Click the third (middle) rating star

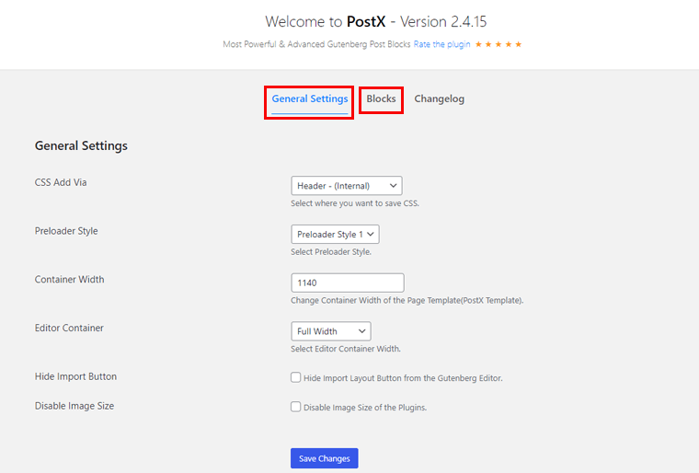(498, 44)
